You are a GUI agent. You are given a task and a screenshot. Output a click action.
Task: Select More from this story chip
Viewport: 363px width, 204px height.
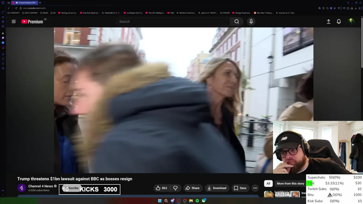[x=290, y=184]
